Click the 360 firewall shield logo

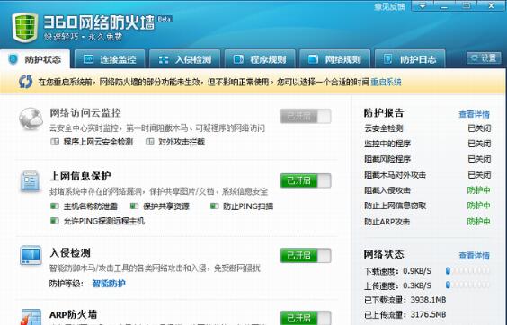[25, 28]
